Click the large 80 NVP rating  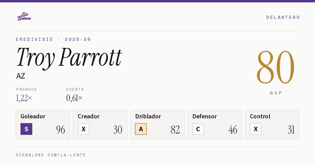[276, 67]
